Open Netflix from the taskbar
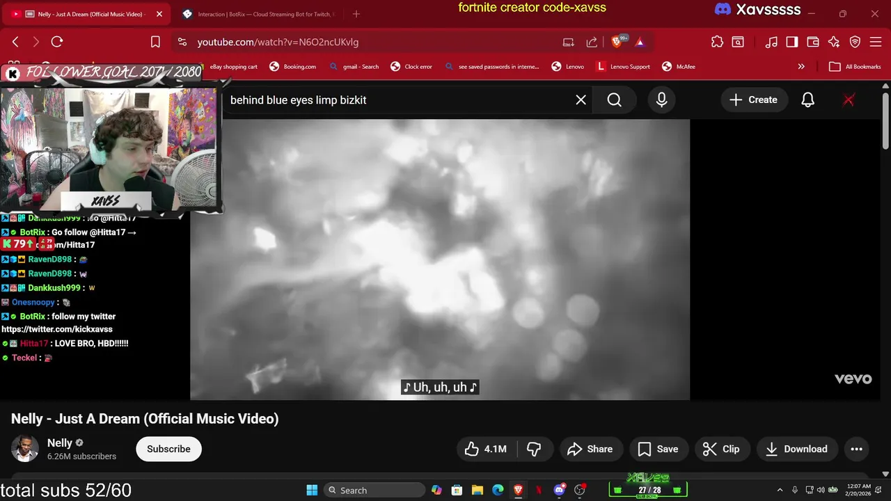Viewport: 891px width, 501px height. click(x=539, y=490)
